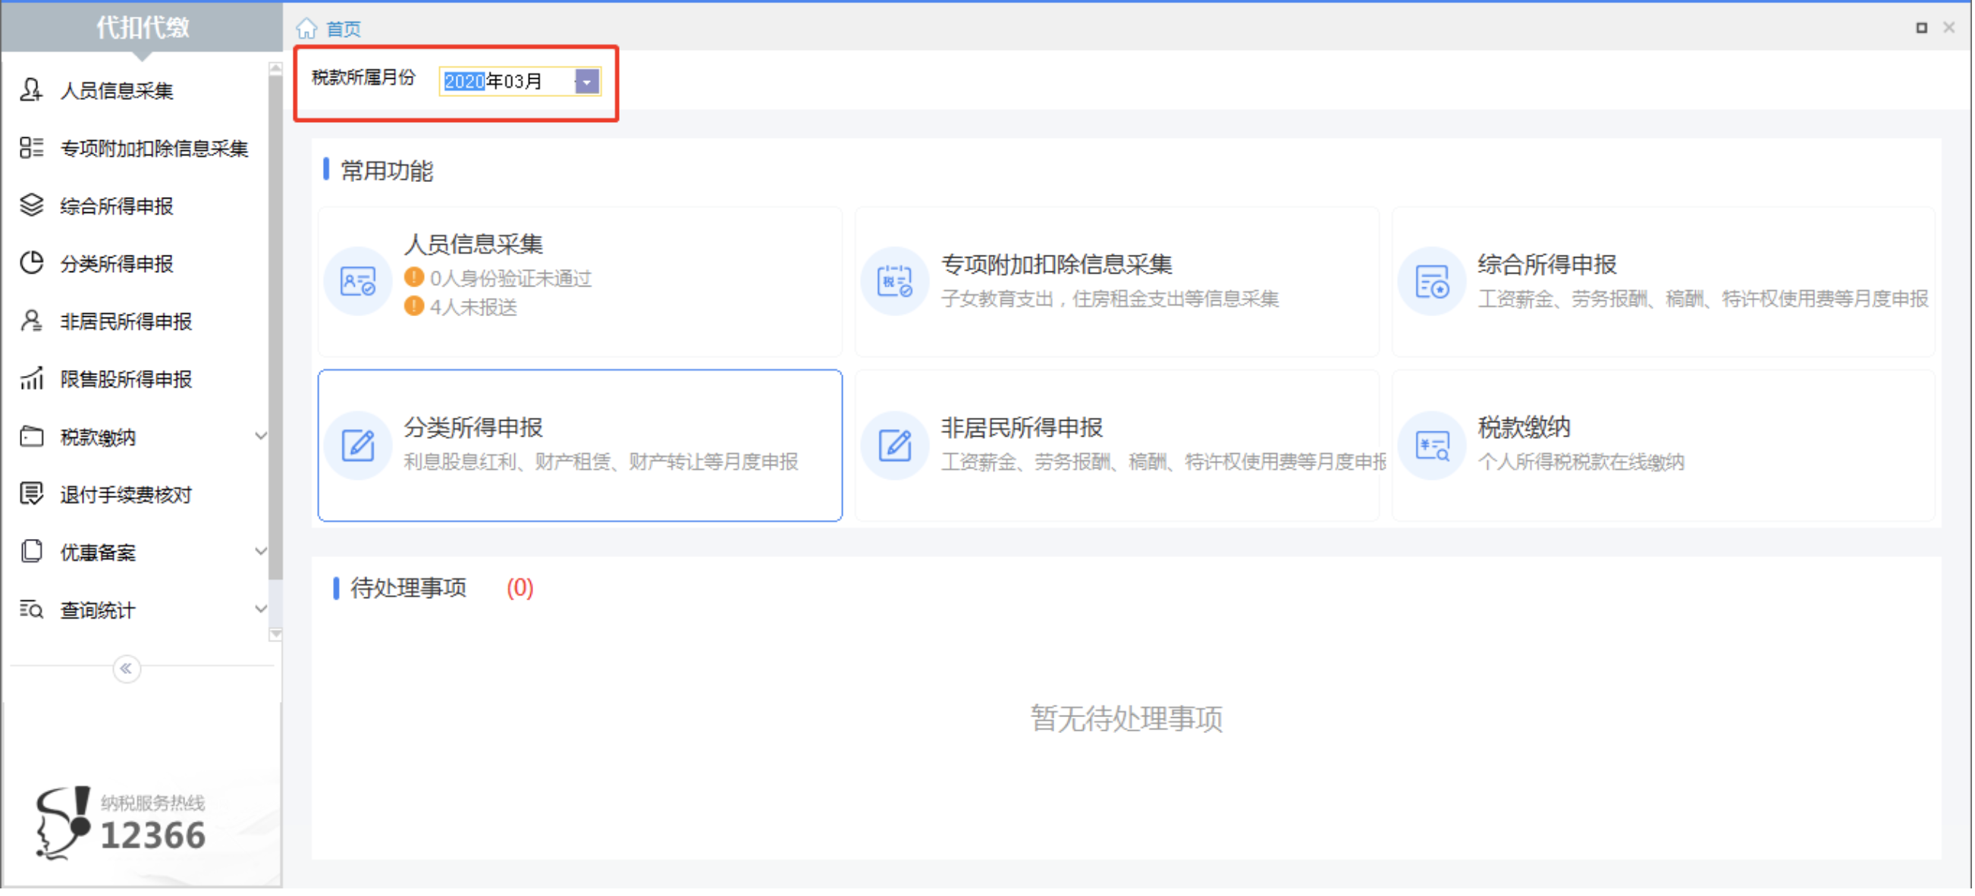Viewport: 1975px width, 896px height.
Task: Click the 人员信息采集 card round icon
Action: point(358,282)
